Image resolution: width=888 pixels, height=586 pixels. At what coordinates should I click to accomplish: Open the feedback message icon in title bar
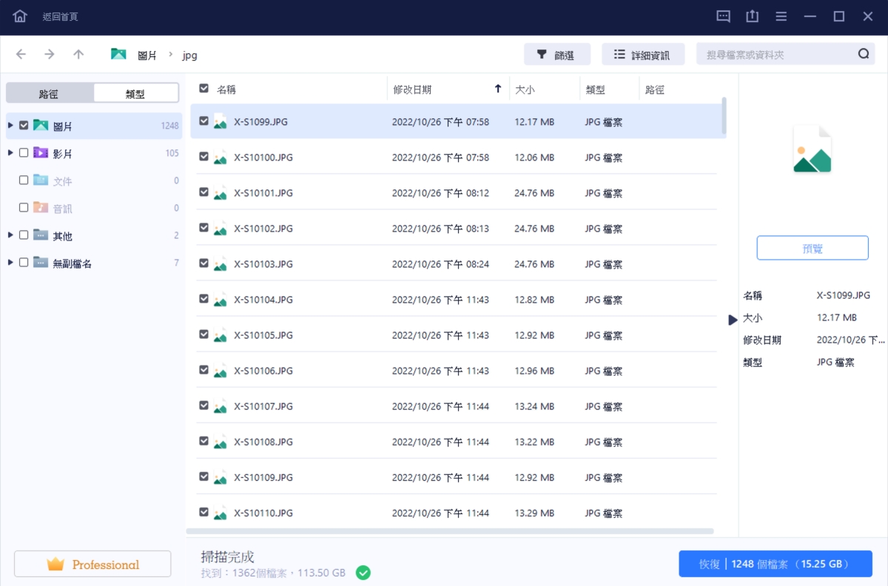724,16
